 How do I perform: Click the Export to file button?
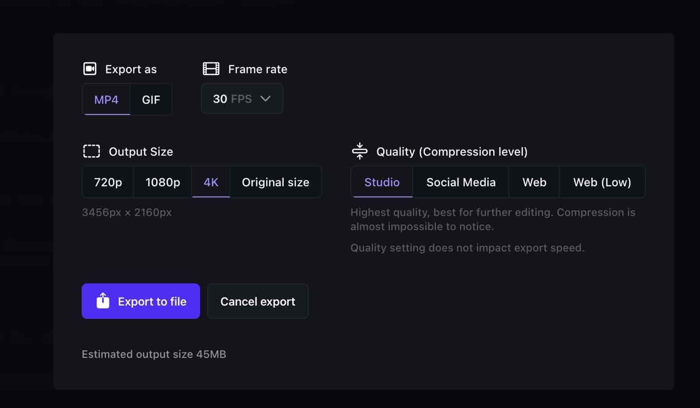pos(141,301)
